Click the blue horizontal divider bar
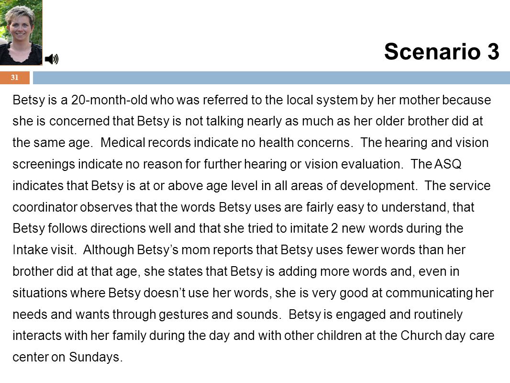 click(x=271, y=78)
